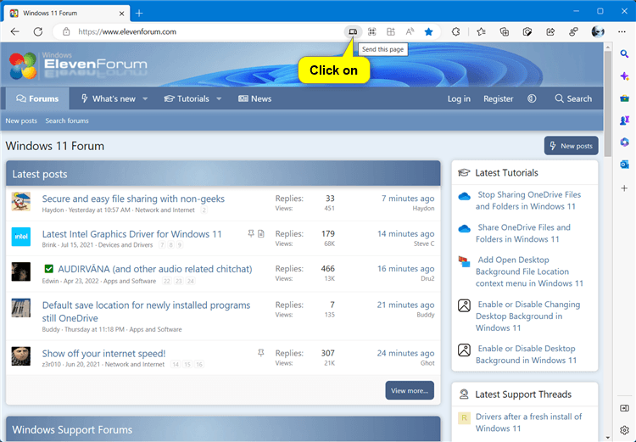This screenshot has width=636, height=442.
Task: Click the View more... button
Action: (x=410, y=390)
